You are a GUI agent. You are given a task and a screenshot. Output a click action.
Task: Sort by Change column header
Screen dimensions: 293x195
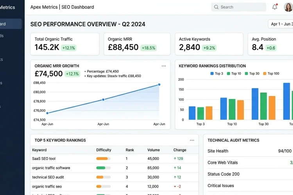click(180, 150)
